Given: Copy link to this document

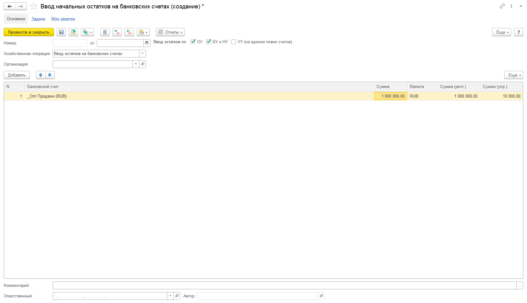Looking at the screenshot, I should 502,6.
